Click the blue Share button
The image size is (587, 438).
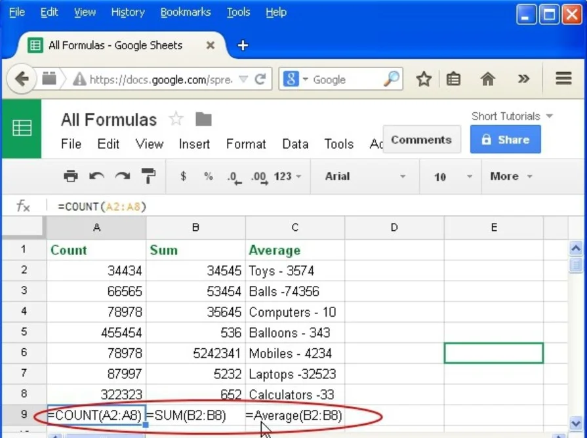[x=505, y=139]
